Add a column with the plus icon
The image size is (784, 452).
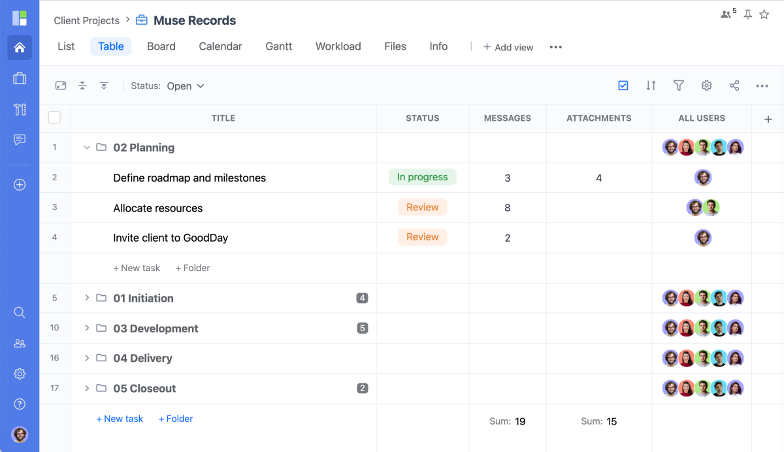click(768, 119)
